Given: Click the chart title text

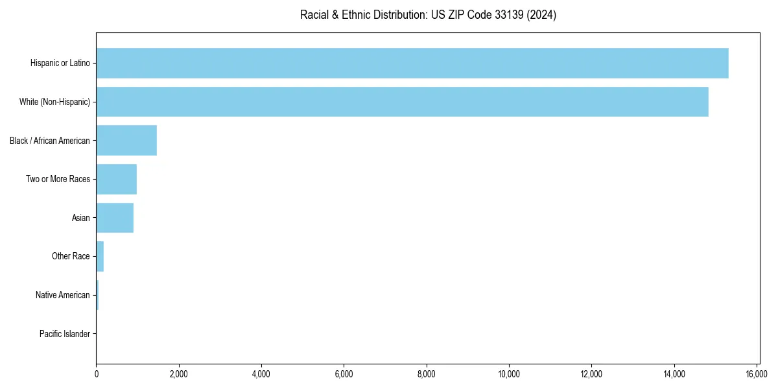Looking at the screenshot, I should 428,14.
